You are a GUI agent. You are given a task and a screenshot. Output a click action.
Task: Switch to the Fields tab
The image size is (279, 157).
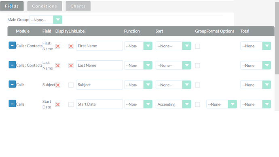tap(12, 6)
